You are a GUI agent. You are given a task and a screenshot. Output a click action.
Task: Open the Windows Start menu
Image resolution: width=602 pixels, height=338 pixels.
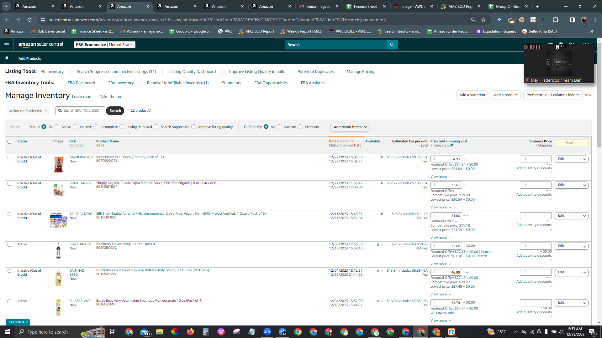(8, 332)
